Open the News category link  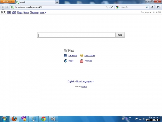(x=26, y=12)
